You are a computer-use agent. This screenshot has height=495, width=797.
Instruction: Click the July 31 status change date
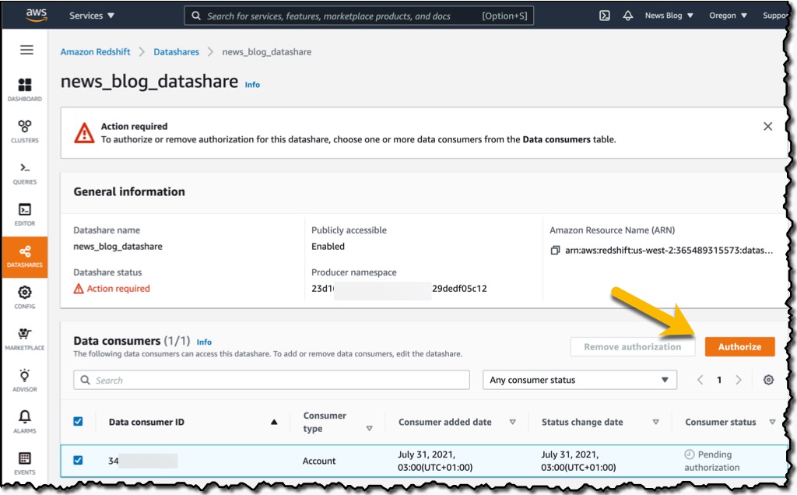(578, 461)
